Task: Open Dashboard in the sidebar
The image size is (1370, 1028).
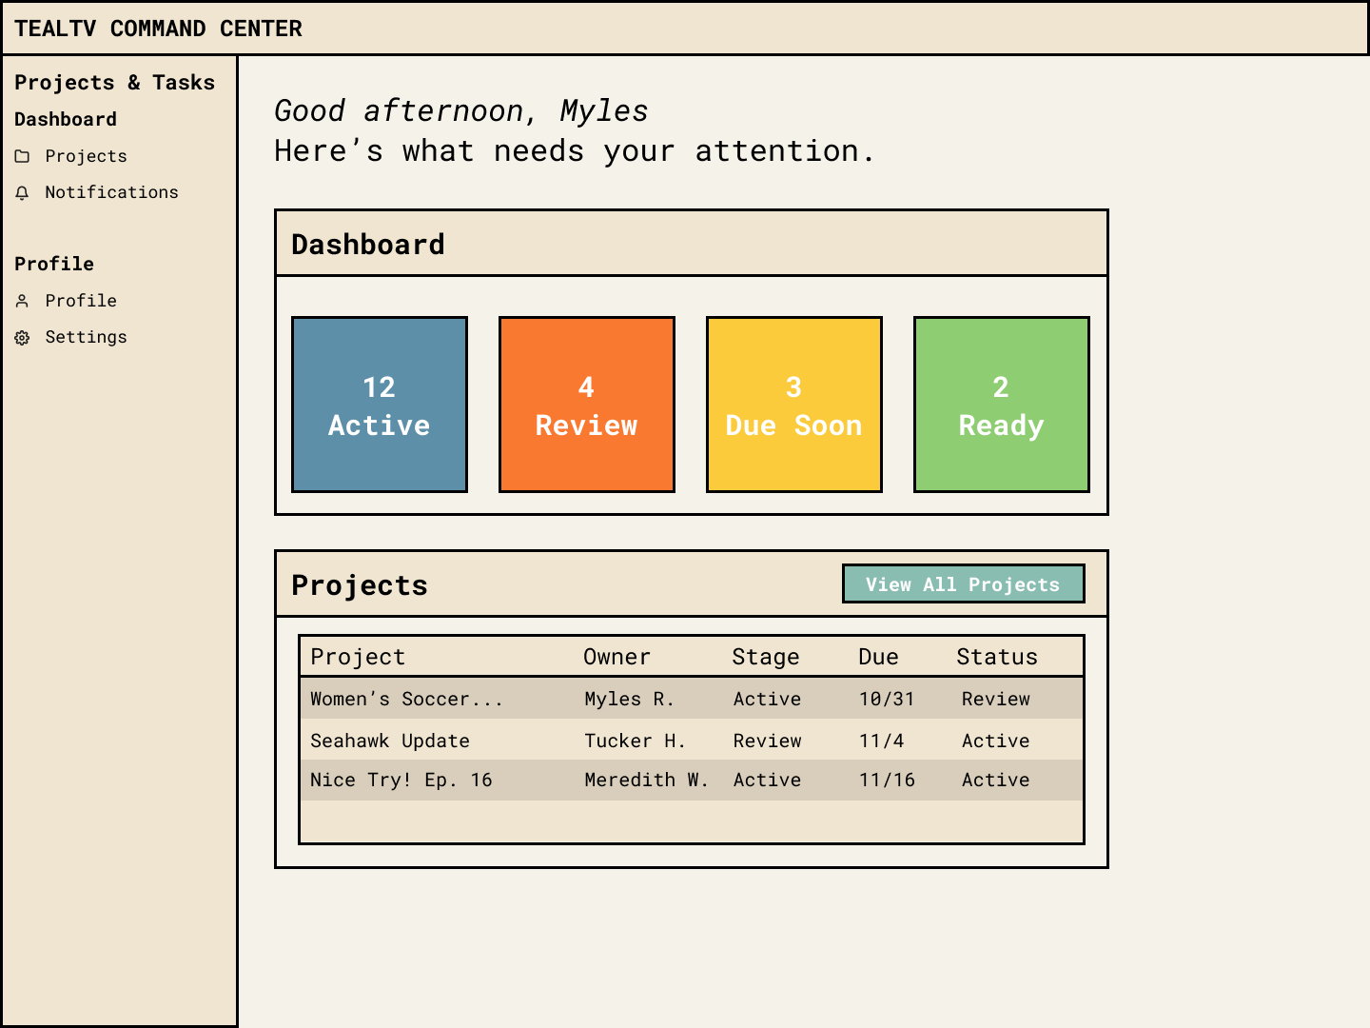Action: click(66, 120)
